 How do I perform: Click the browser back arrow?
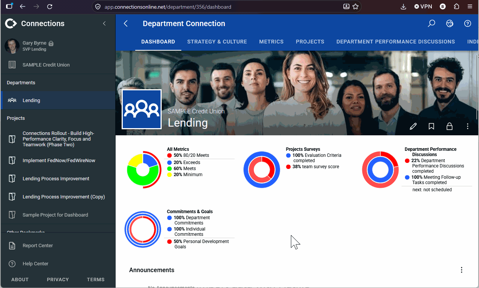click(x=23, y=6)
